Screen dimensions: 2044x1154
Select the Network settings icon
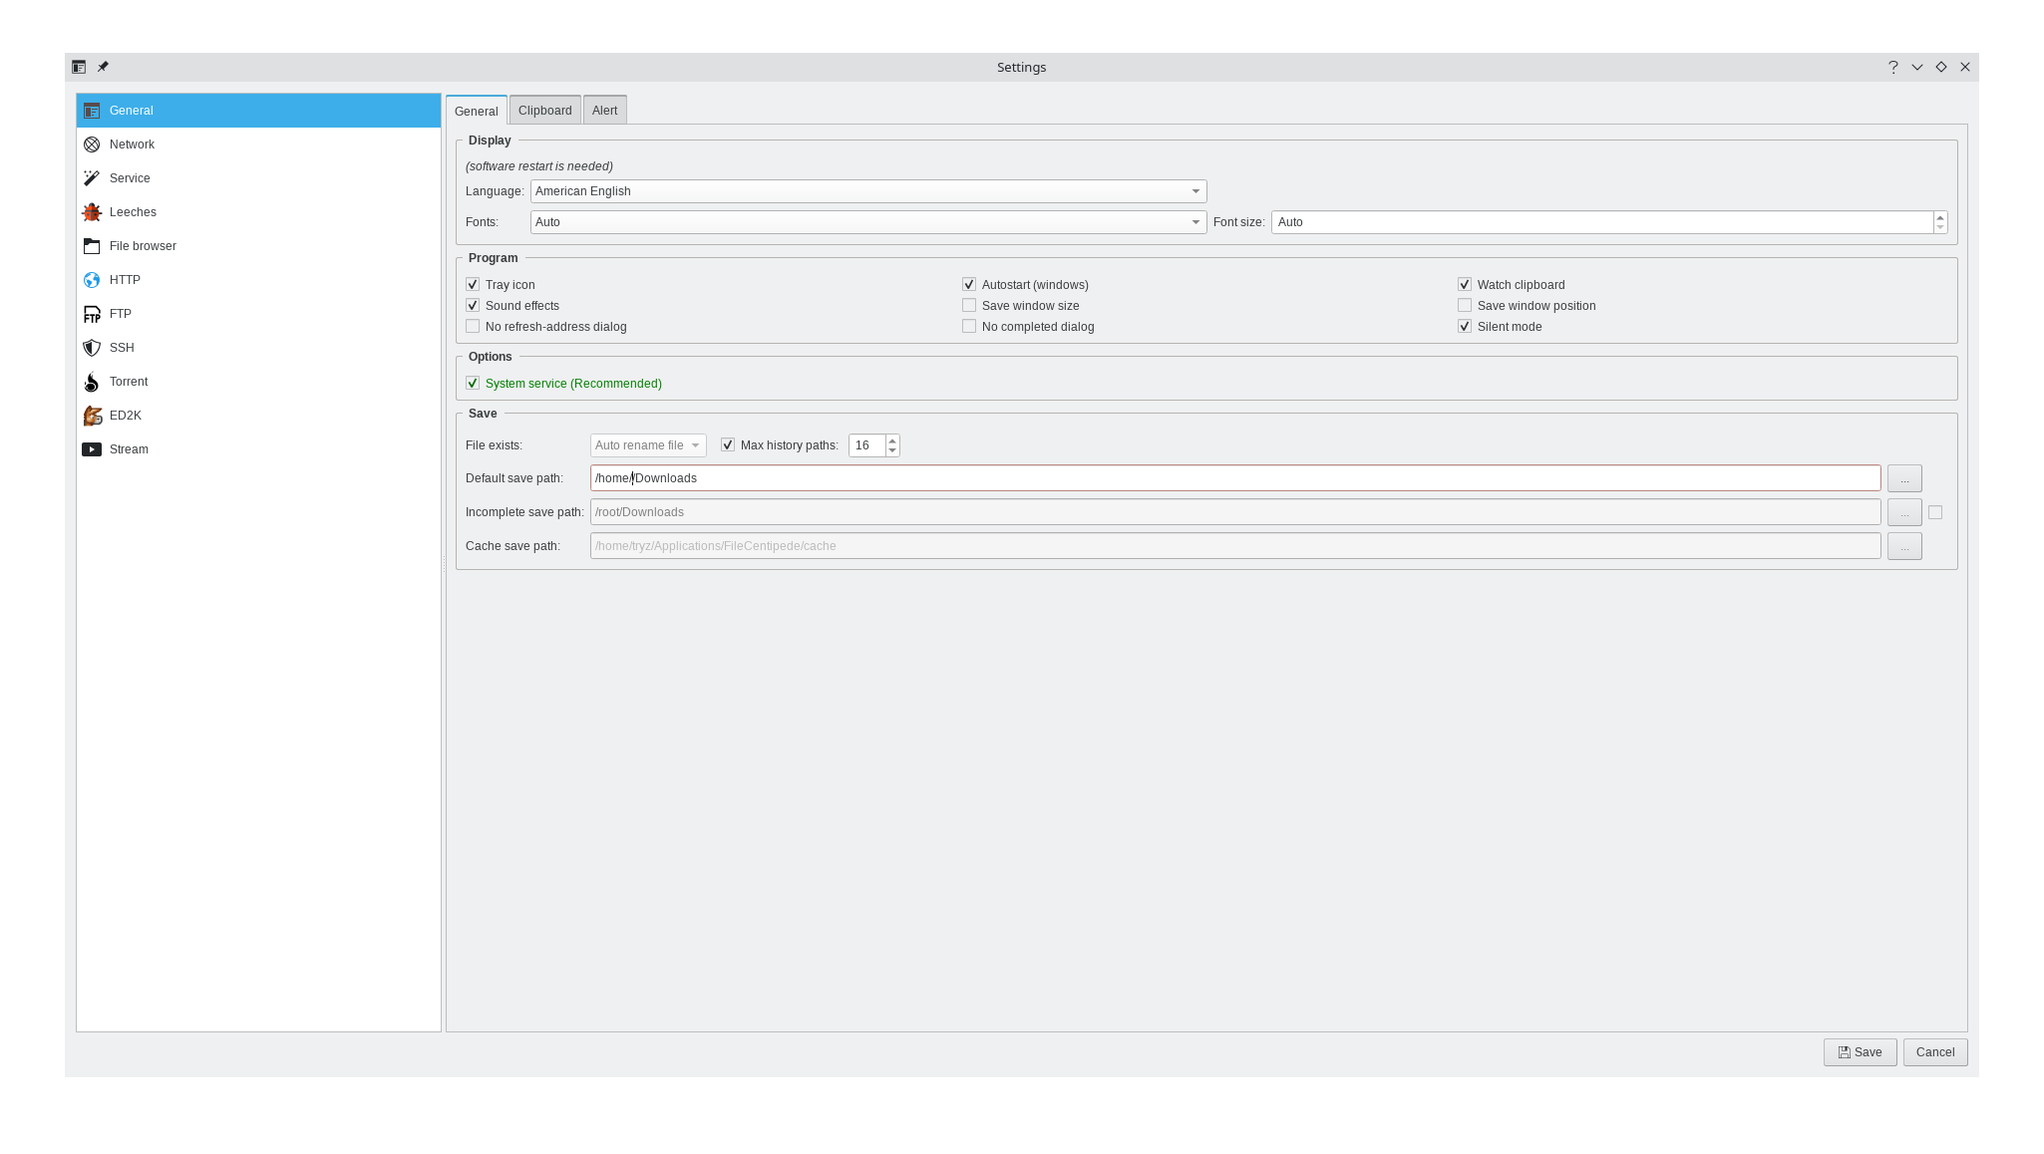coord(93,144)
